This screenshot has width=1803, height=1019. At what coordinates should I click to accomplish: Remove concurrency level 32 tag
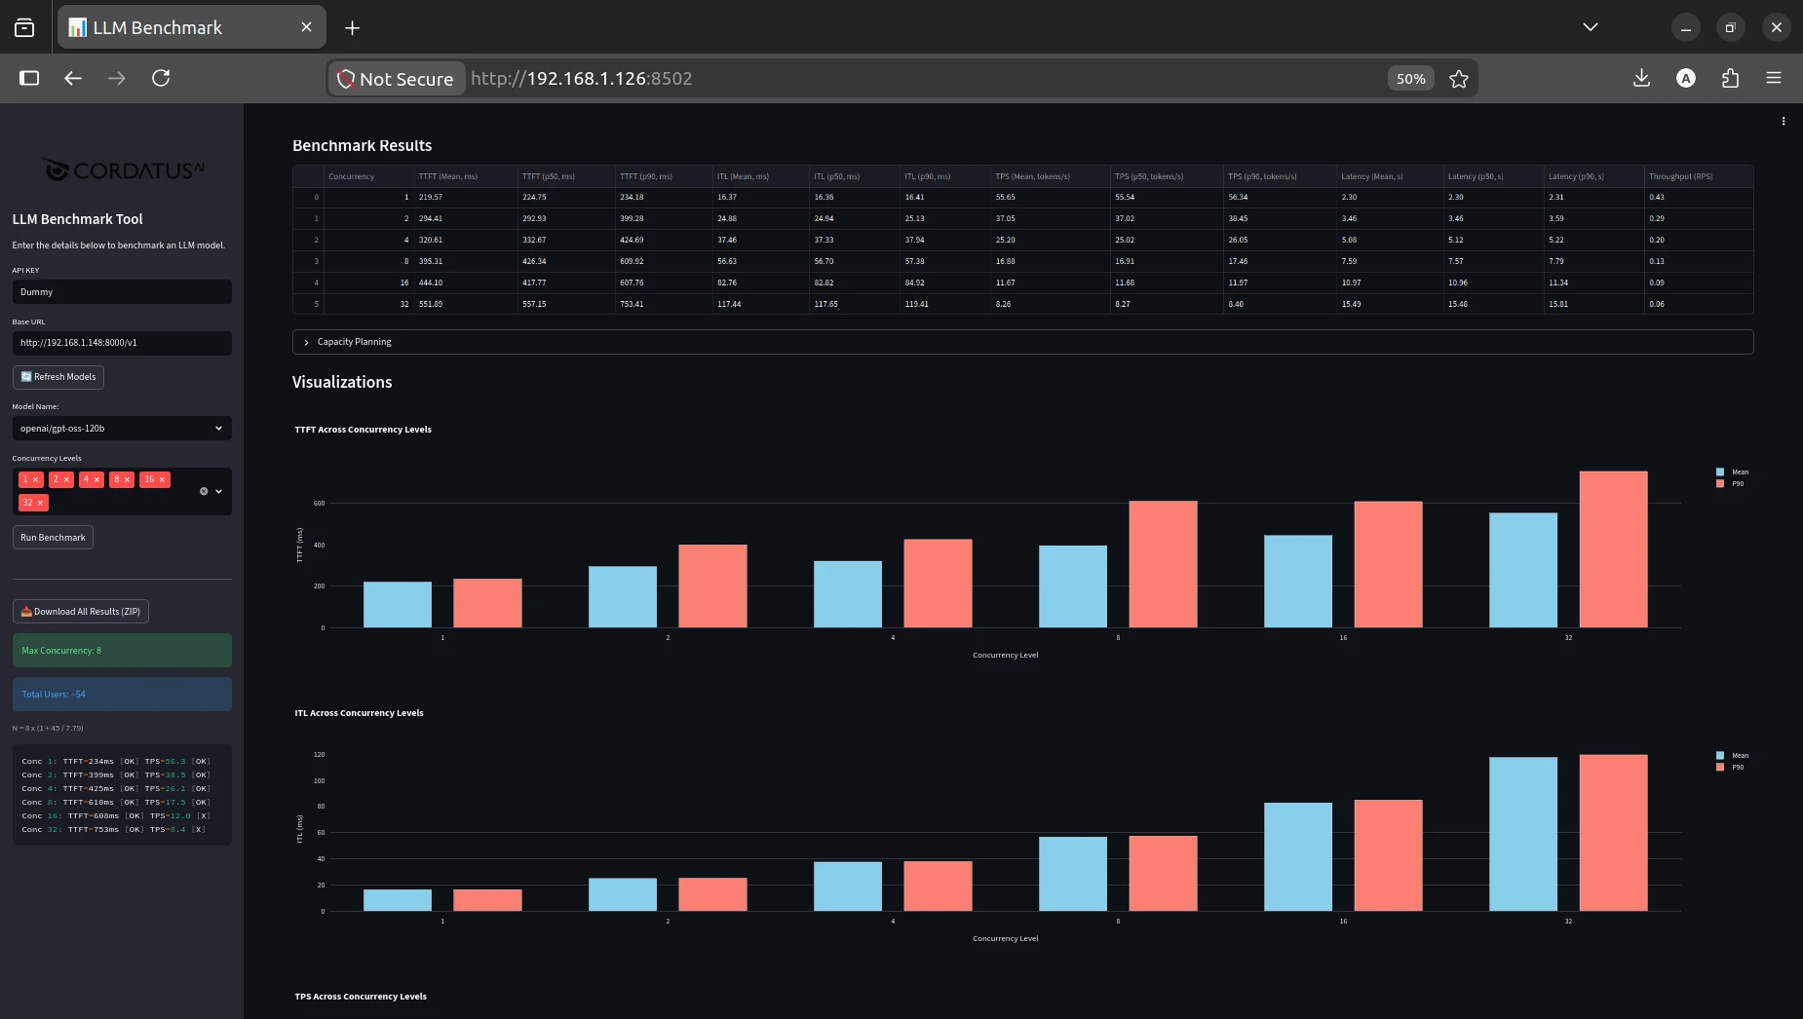point(40,503)
